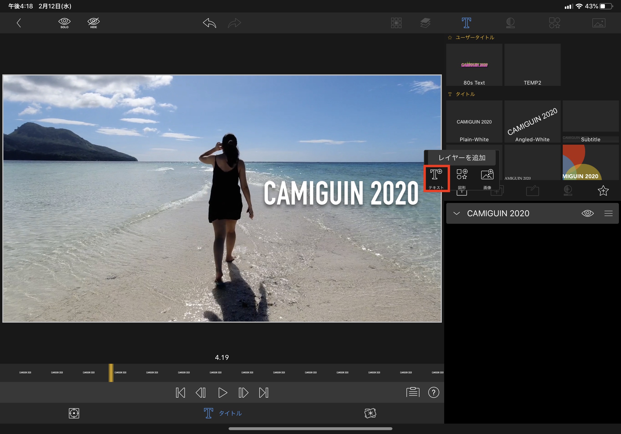Choose the Angled-White title preset thumbnail
This screenshot has width=621, height=434.
(532, 122)
